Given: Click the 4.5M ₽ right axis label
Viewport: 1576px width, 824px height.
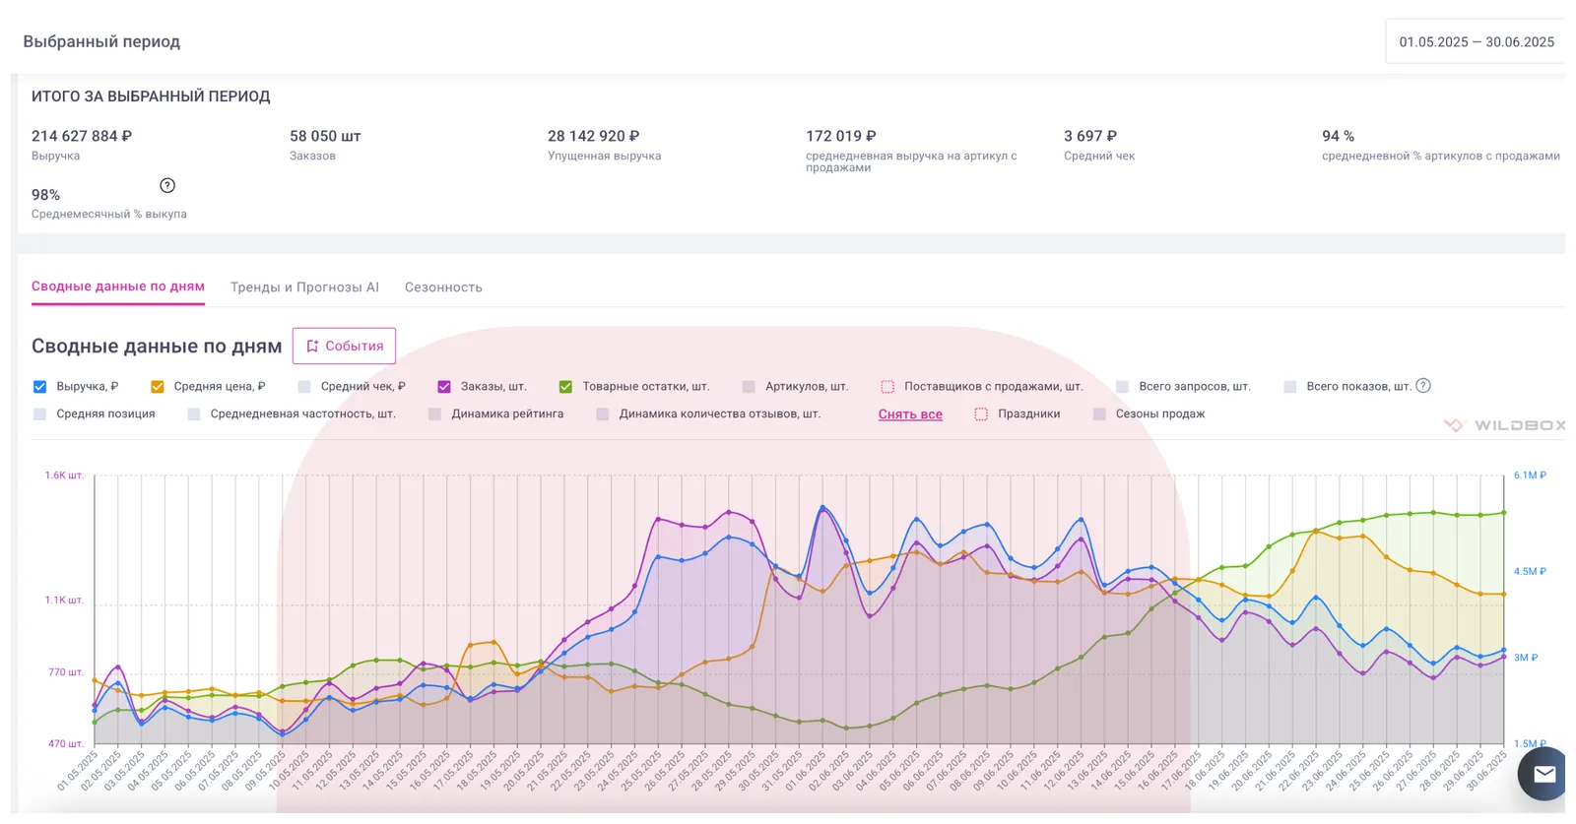Looking at the screenshot, I should [1530, 571].
